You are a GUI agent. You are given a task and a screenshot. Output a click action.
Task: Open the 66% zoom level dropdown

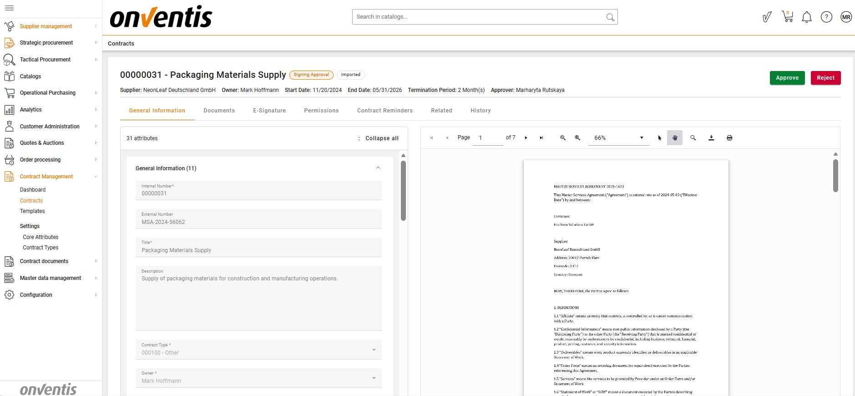pyautogui.click(x=618, y=138)
